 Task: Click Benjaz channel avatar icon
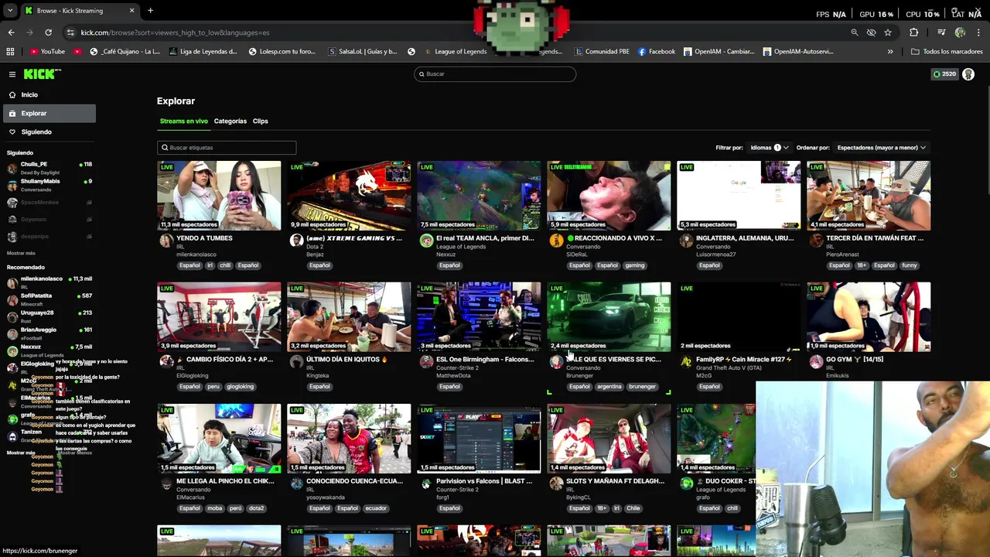coord(296,241)
